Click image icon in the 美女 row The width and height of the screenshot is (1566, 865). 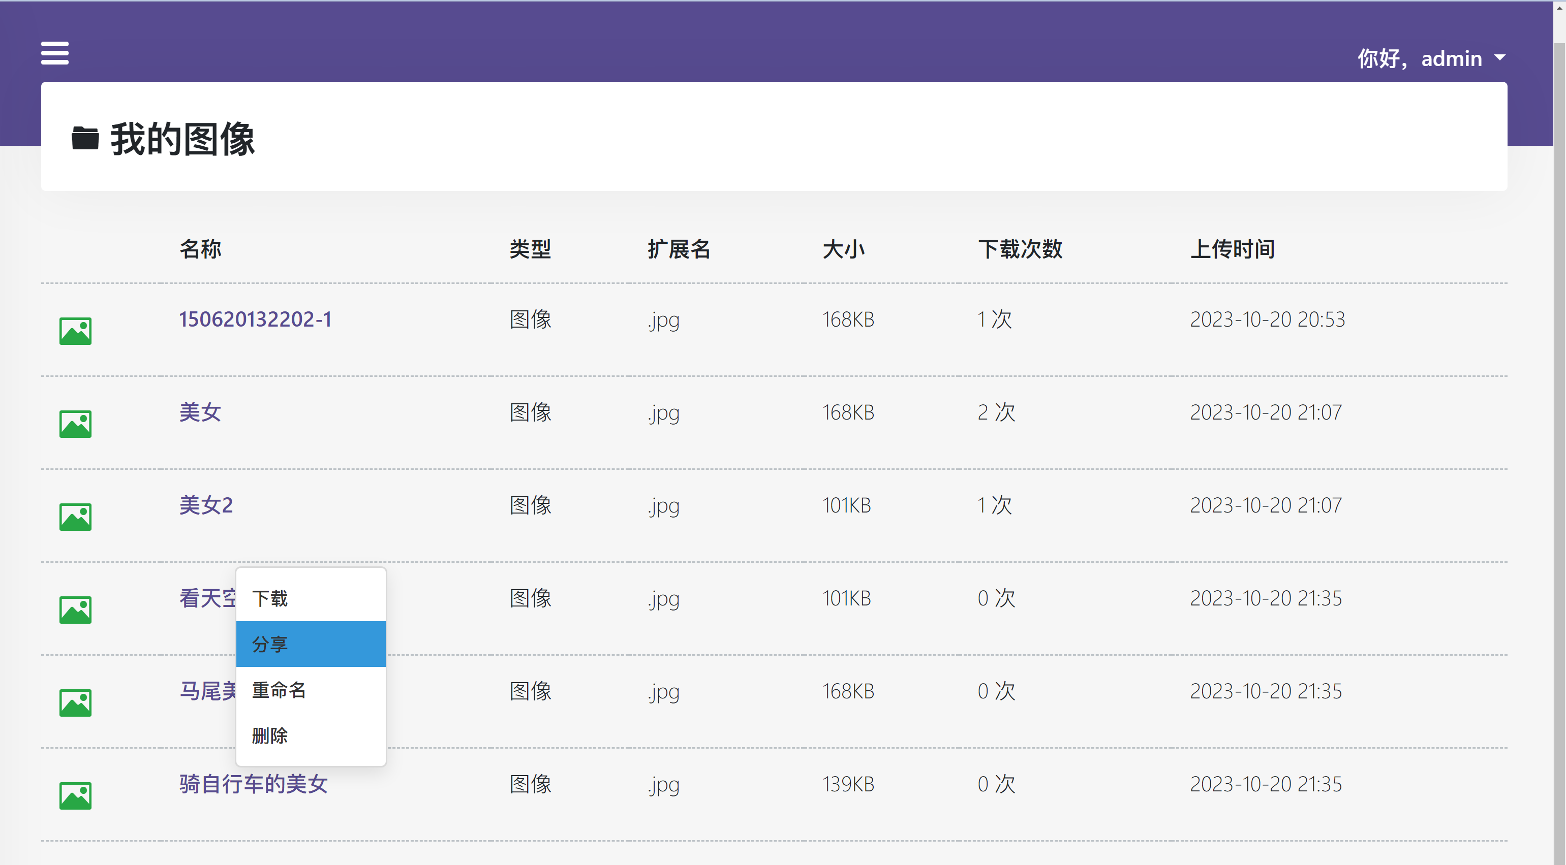pyautogui.click(x=75, y=424)
